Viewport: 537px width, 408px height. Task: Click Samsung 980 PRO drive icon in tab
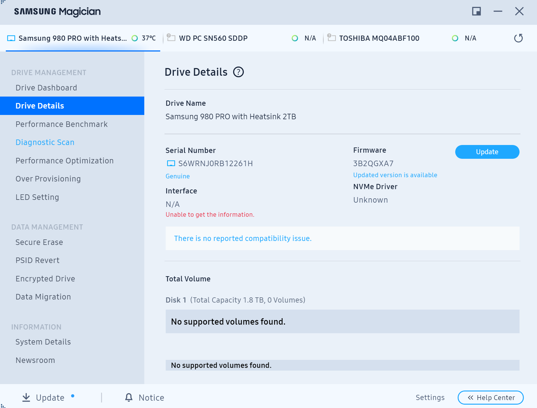11,38
